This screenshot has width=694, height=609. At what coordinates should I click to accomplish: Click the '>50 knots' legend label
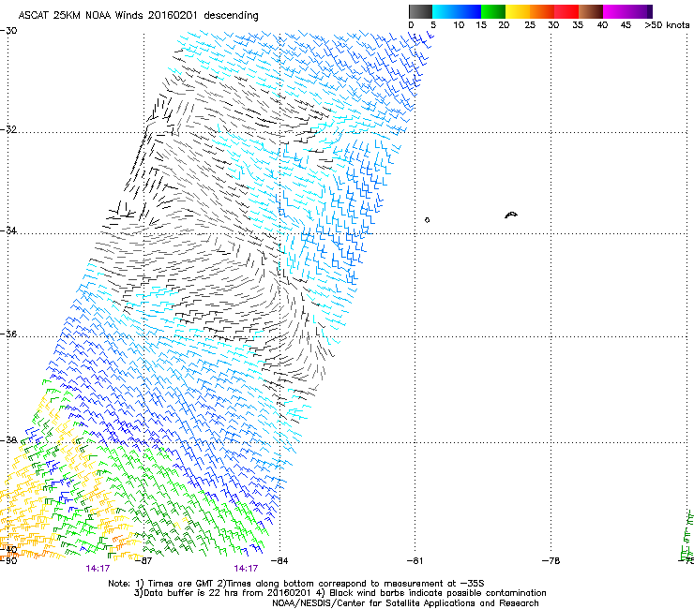(667, 25)
